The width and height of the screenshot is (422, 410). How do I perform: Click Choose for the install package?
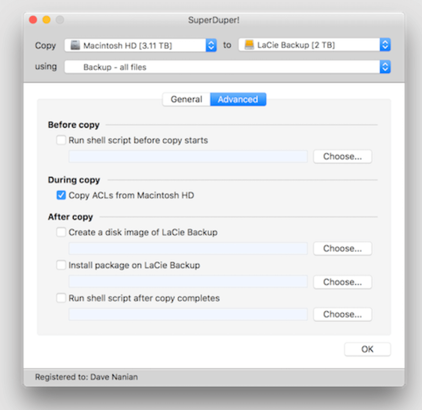(342, 282)
